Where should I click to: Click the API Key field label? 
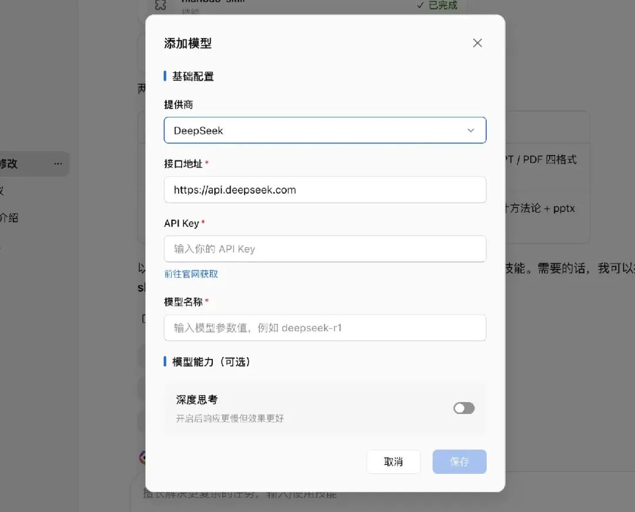[x=182, y=223]
